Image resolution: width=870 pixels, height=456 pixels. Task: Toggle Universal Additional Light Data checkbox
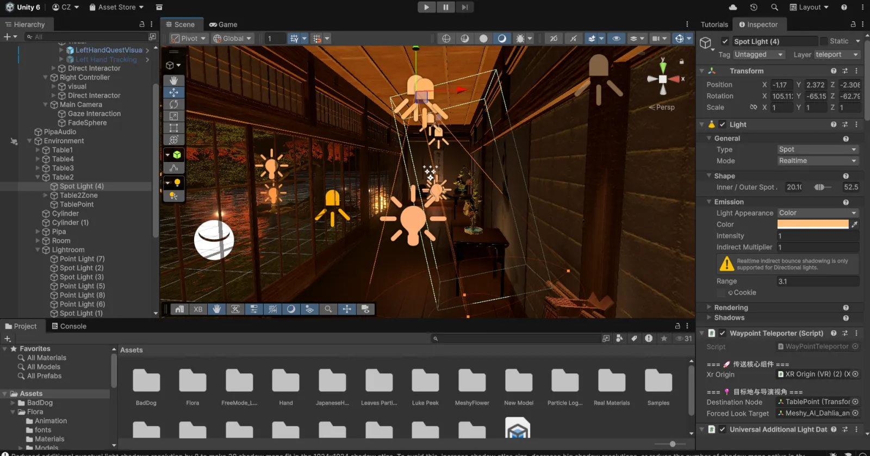tap(723, 429)
